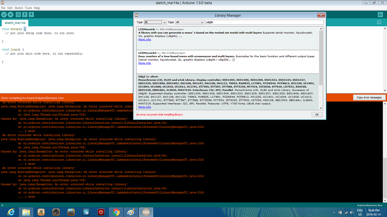Image resolution: width=387 pixels, height=217 pixels.
Task: Click the u8glib search input field
Action: click(264, 22)
